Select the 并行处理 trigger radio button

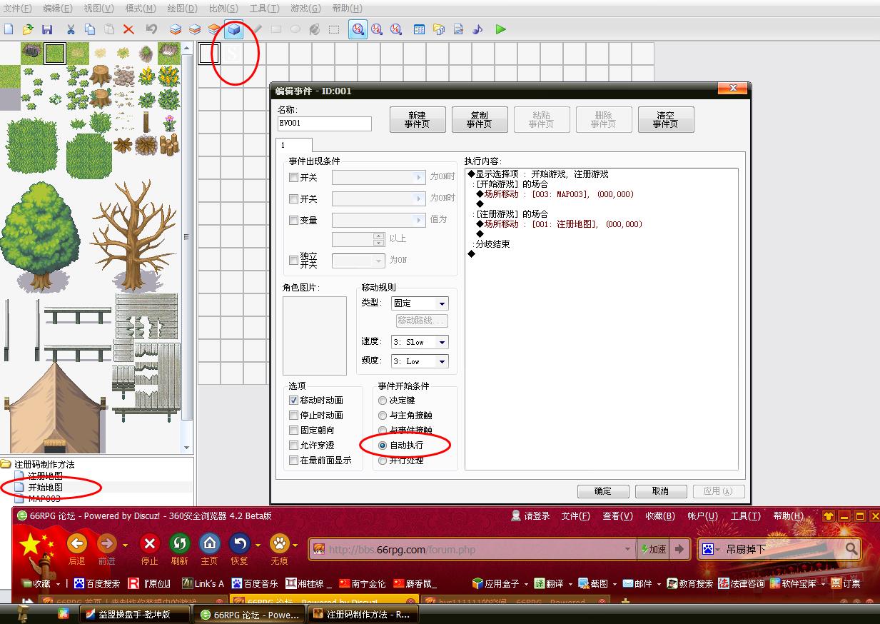tap(383, 461)
